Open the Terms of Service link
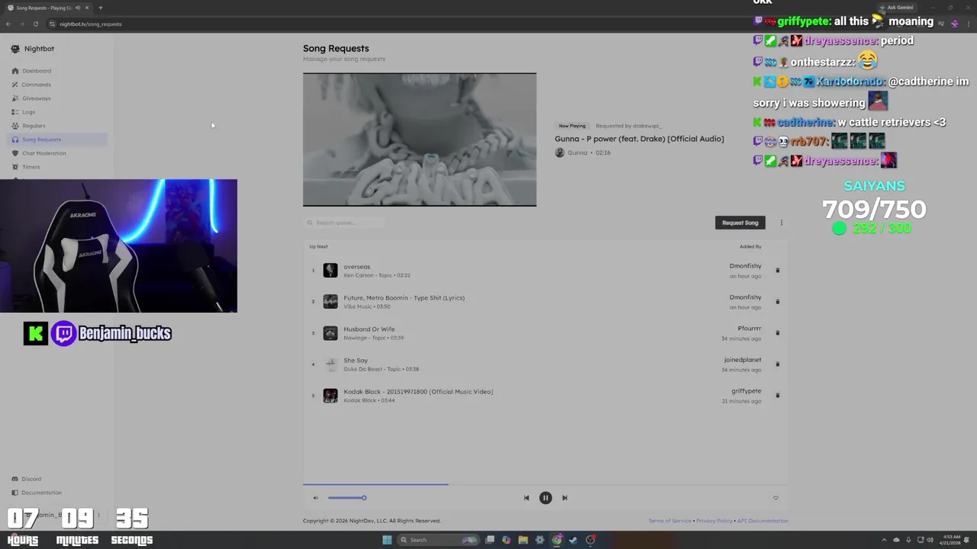977x549 pixels. (x=670, y=521)
